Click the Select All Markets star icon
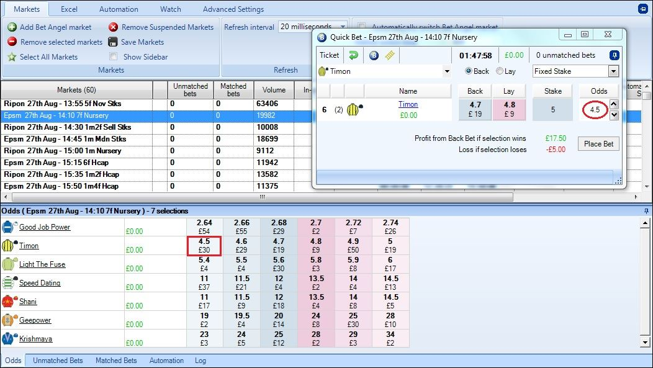The image size is (653, 368). click(x=12, y=56)
